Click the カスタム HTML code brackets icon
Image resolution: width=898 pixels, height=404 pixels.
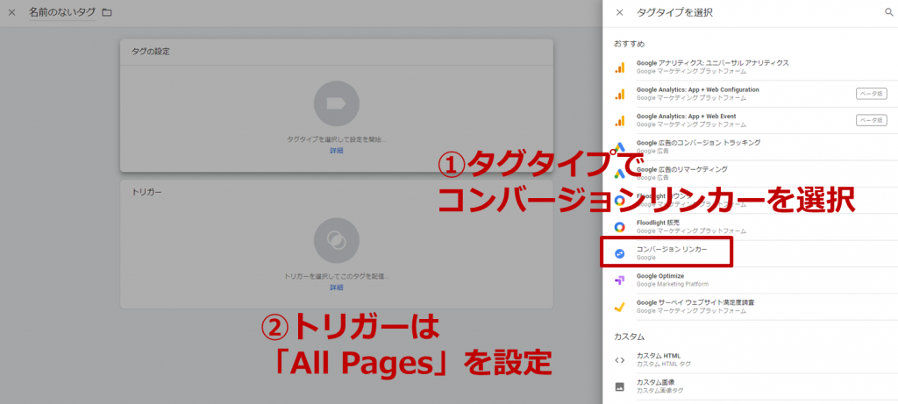click(619, 359)
